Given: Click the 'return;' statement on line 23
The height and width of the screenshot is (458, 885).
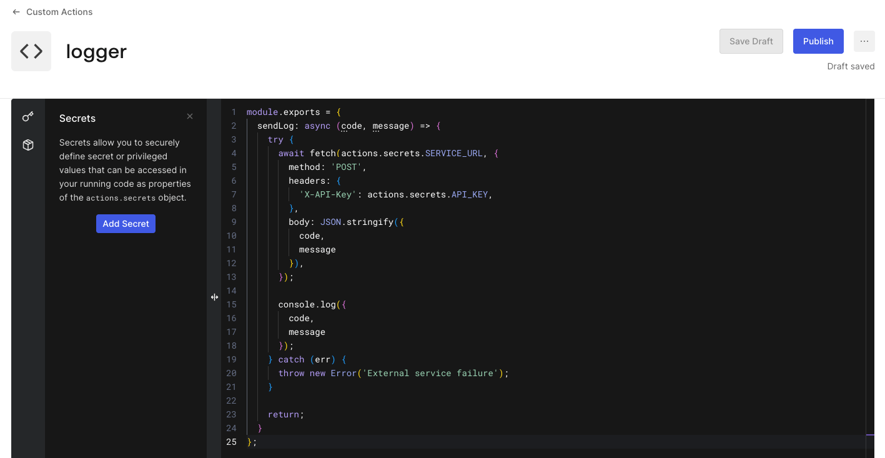Looking at the screenshot, I should [x=286, y=415].
